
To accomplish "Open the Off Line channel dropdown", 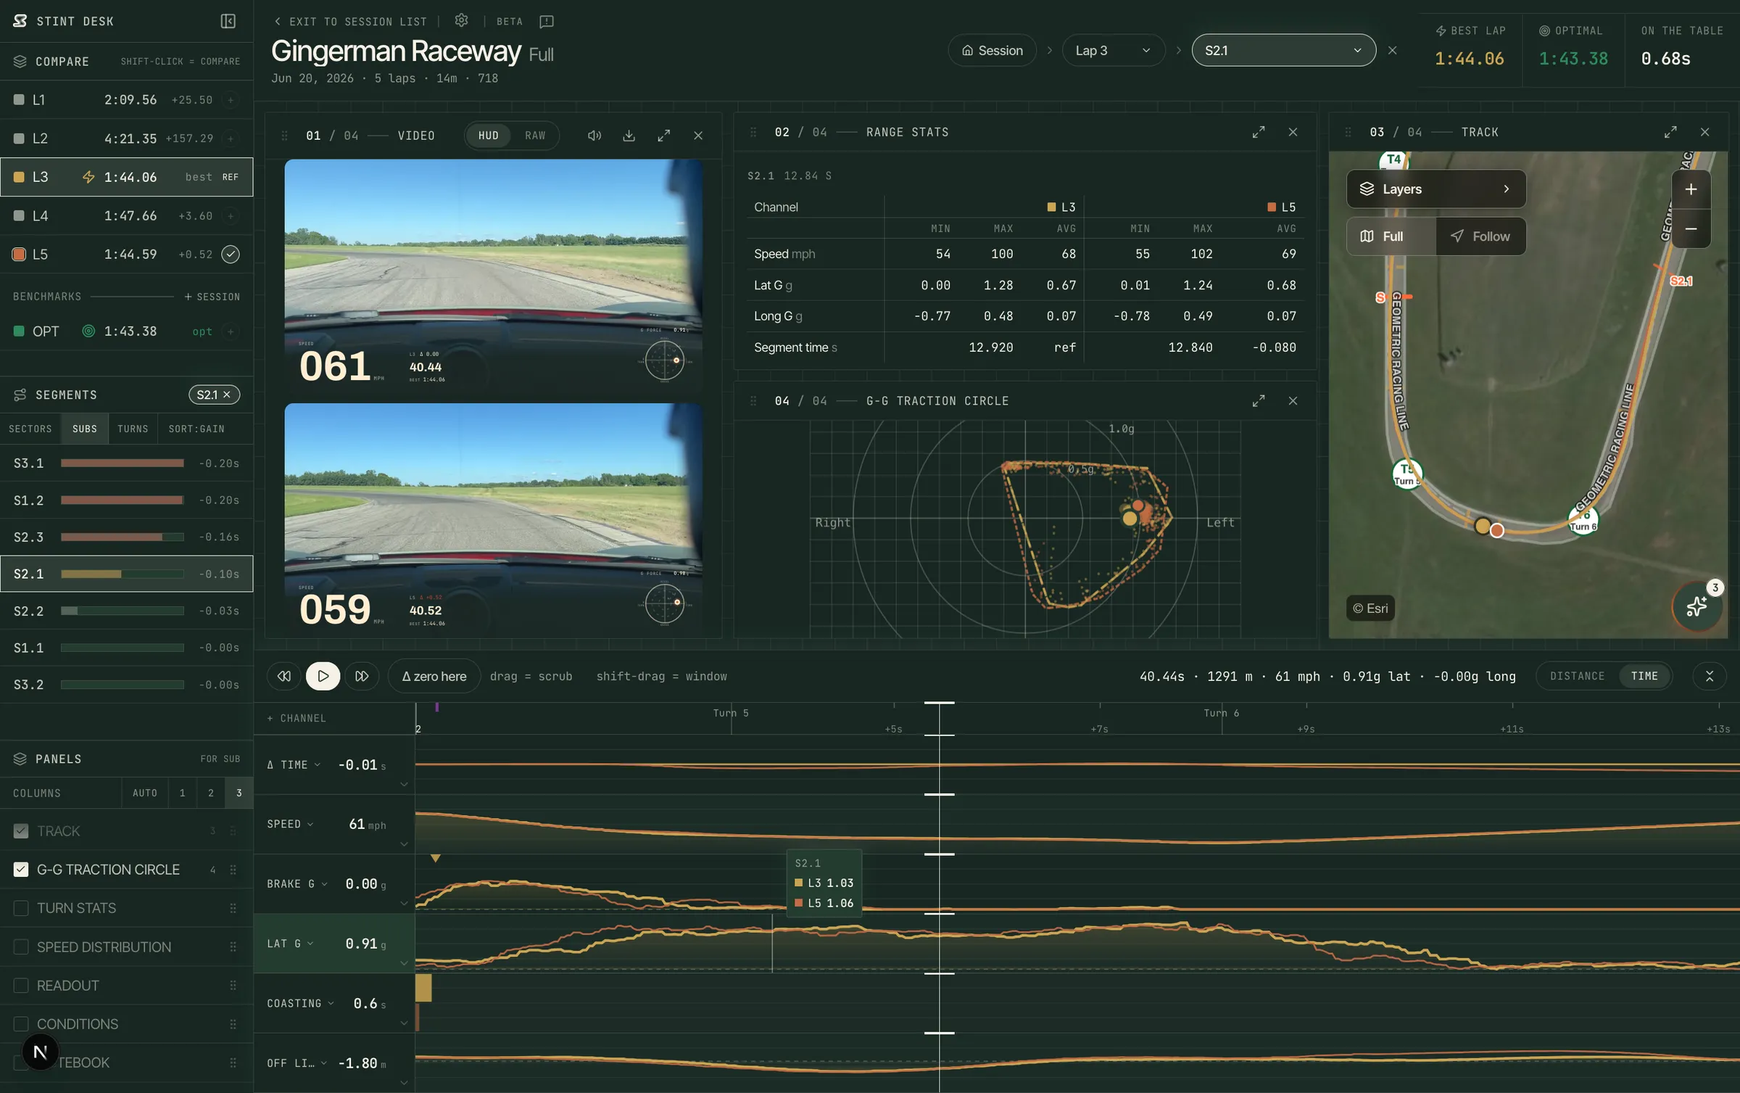I will coord(297,1063).
